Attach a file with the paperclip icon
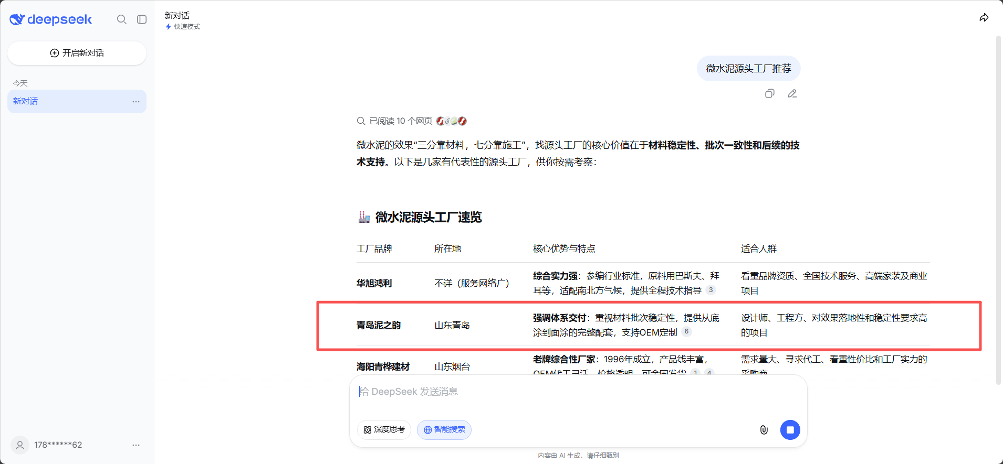Screen dimensions: 1003x464 (764, 430)
